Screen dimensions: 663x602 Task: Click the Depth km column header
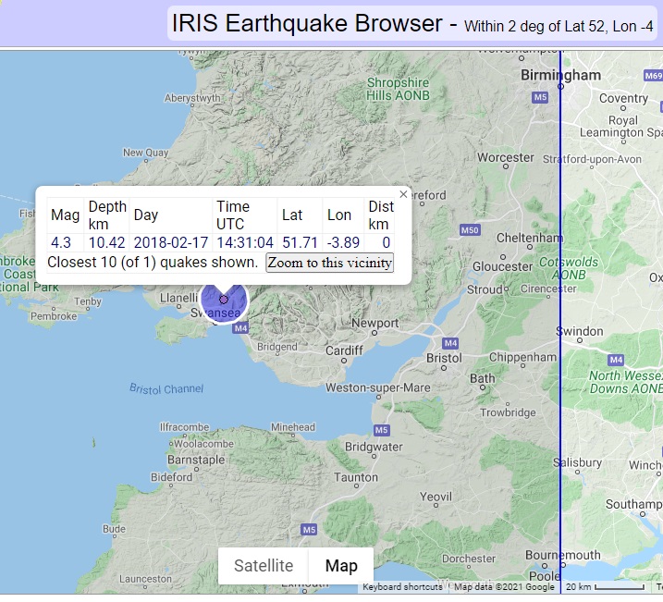[107, 215]
